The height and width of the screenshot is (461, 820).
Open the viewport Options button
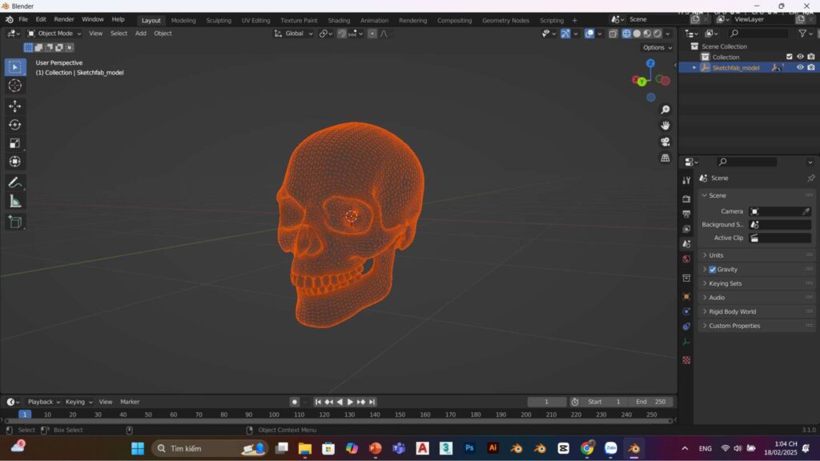click(657, 47)
